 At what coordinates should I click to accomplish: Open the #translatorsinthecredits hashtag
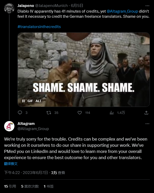(x=39, y=27)
